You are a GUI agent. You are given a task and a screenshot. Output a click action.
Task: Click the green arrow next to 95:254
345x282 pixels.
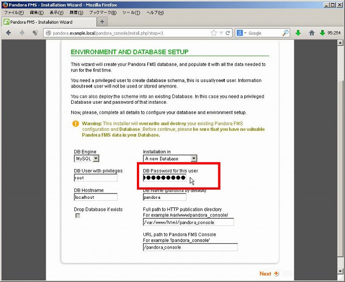click(x=322, y=33)
